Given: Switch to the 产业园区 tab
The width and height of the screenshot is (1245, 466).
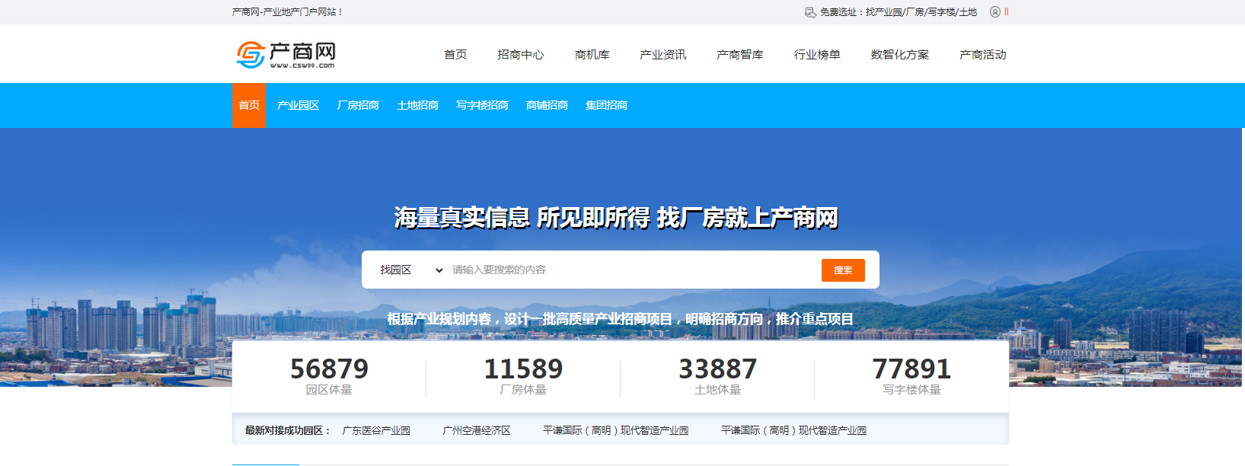Looking at the screenshot, I should tap(298, 105).
